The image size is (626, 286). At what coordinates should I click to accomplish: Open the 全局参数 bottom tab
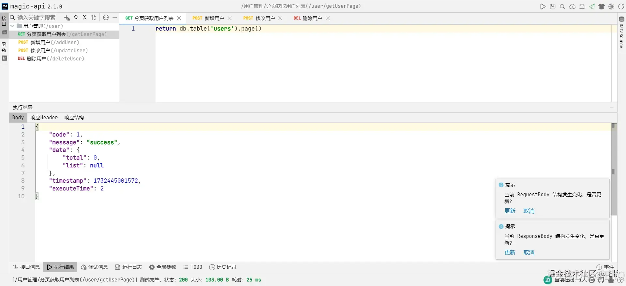pyautogui.click(x=163, y=267)
